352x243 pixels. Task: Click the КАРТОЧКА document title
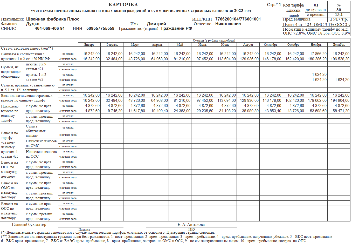point(123,5)
